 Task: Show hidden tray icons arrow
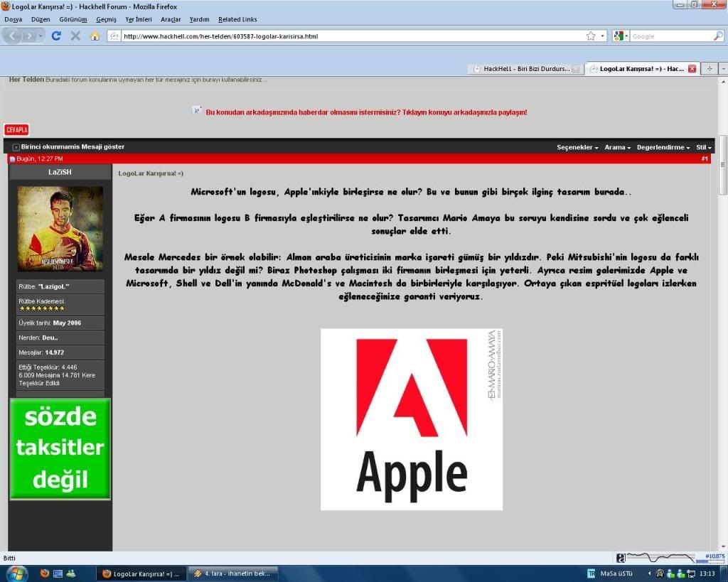pyautogui.click(x=649, y=573)
